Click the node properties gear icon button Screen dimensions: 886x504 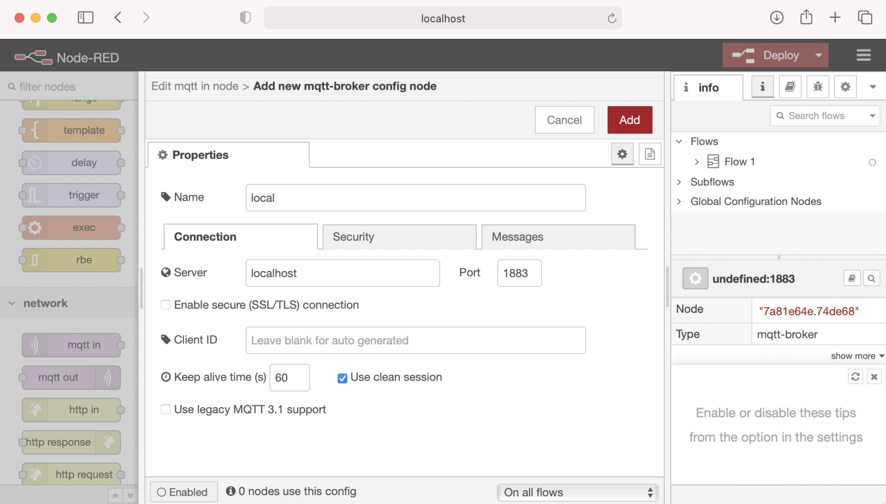[x=622, y=154]
